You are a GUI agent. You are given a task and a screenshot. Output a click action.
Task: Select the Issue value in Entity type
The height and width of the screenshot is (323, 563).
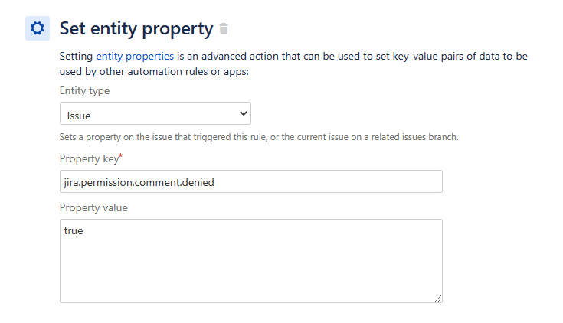click(79, 116)
